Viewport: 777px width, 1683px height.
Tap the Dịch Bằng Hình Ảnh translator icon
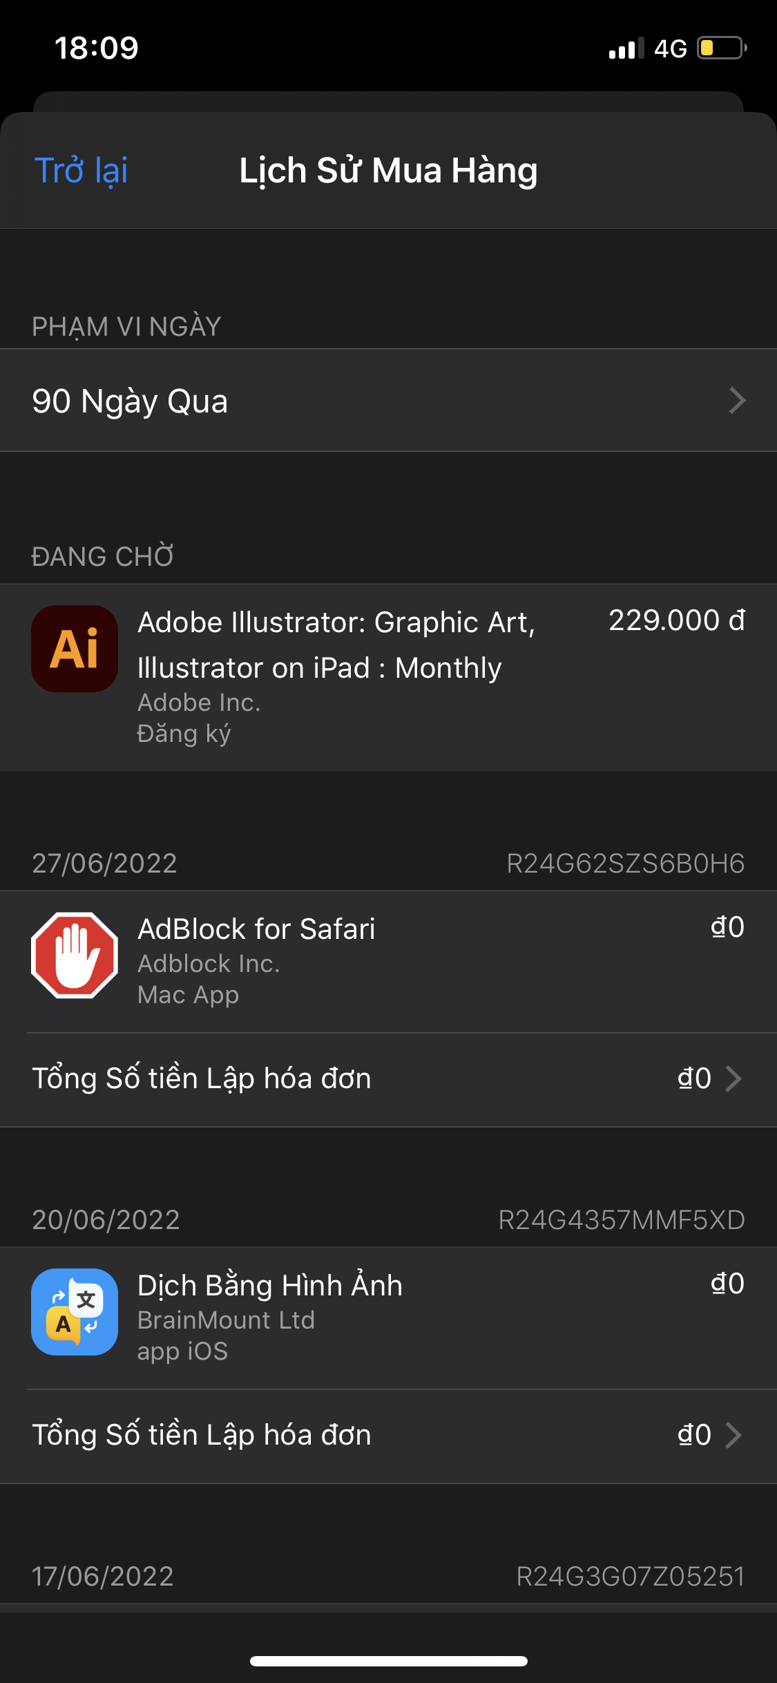point(75,1311)
